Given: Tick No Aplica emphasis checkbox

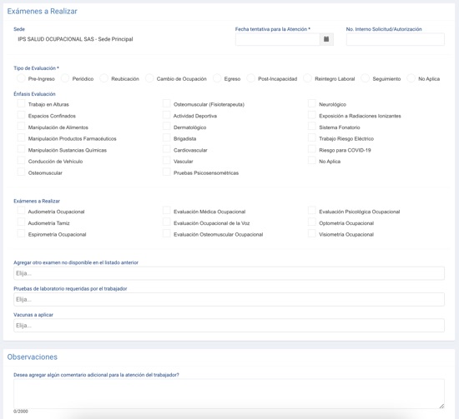Looking at the screenshot, I should 312,161.
